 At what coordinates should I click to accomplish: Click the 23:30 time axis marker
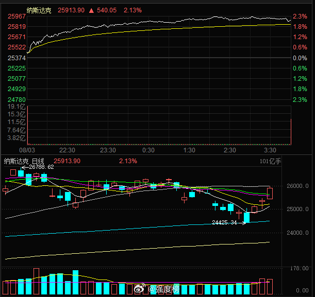[x=108, y=150]
